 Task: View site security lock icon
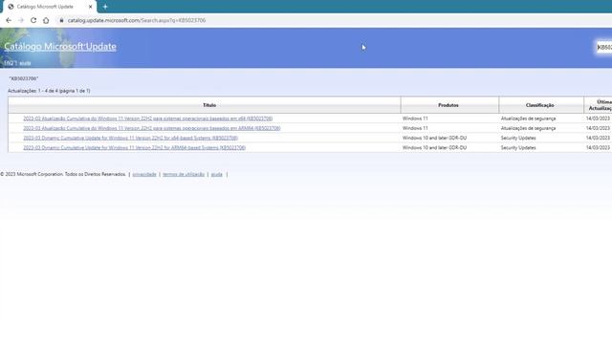click(61, 20)
